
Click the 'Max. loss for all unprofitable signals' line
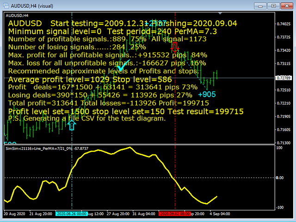point(107,63)
